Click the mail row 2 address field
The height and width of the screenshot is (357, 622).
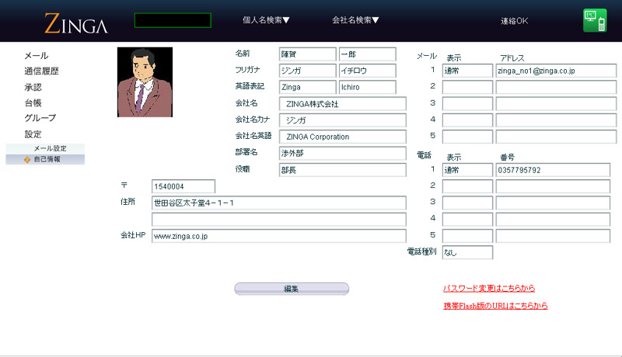[x=556, y=87]
